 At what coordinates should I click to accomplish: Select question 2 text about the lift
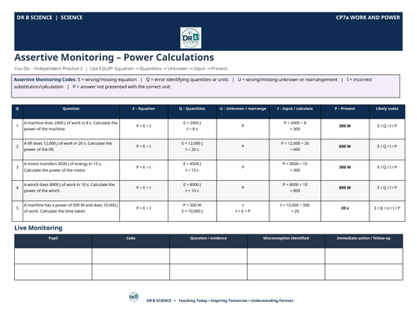68,147
